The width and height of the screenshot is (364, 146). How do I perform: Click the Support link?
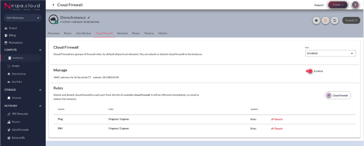point(319,5)
